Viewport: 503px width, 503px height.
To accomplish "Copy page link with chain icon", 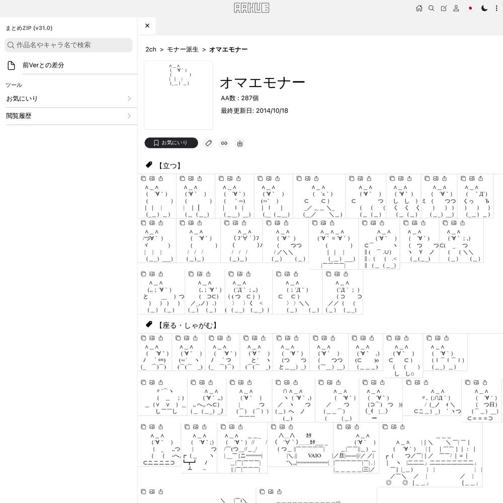I will point(224,143).
